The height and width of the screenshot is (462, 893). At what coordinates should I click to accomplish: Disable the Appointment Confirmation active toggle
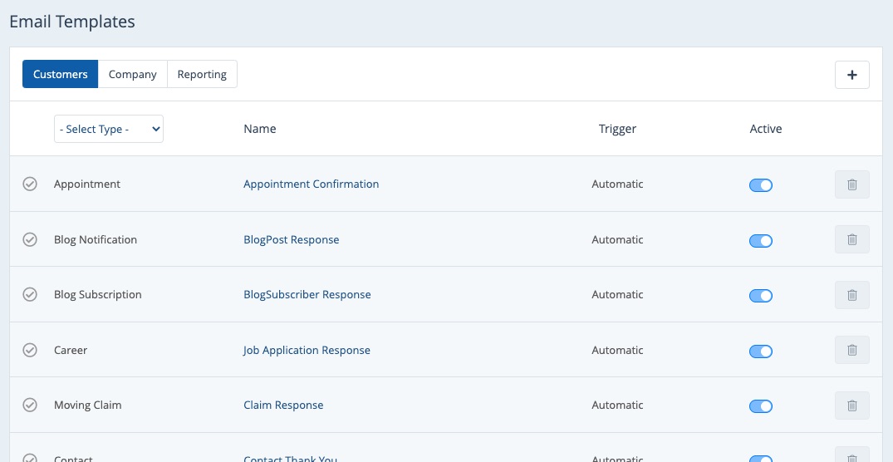point(760,185)
